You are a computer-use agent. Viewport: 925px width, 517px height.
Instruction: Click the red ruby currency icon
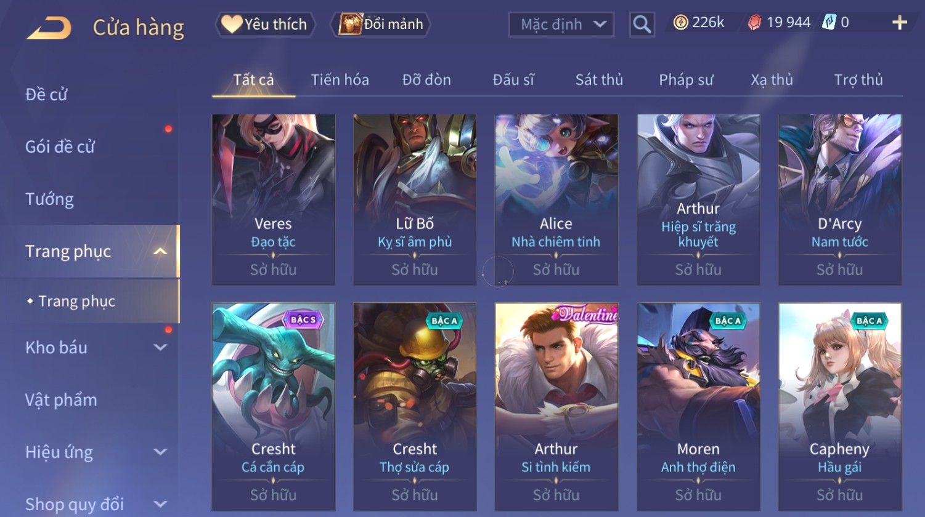754,23
